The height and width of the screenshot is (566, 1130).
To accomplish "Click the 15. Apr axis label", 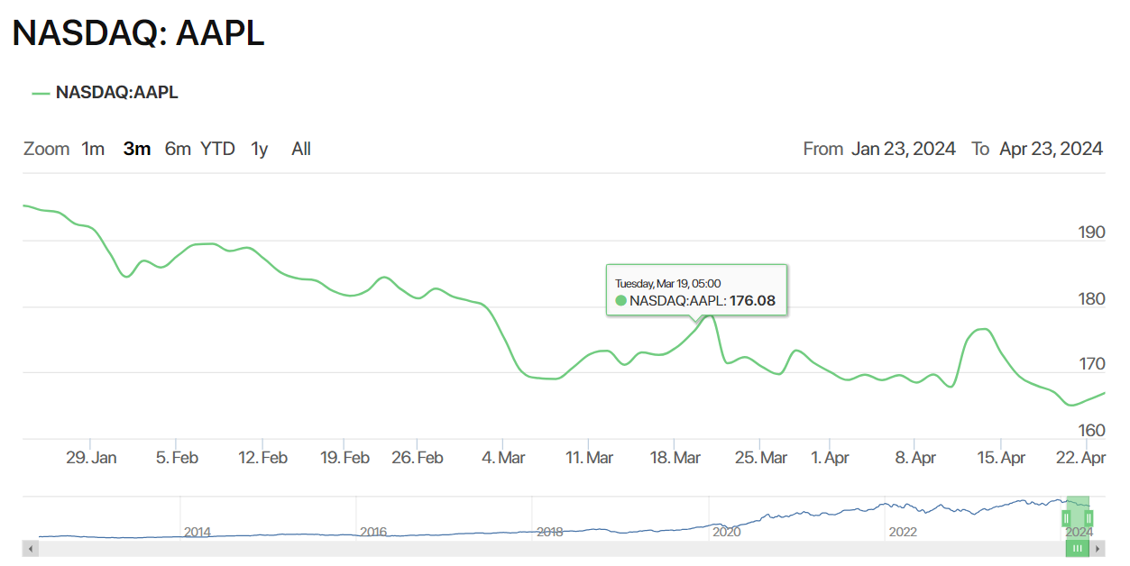I will 1001,458.
